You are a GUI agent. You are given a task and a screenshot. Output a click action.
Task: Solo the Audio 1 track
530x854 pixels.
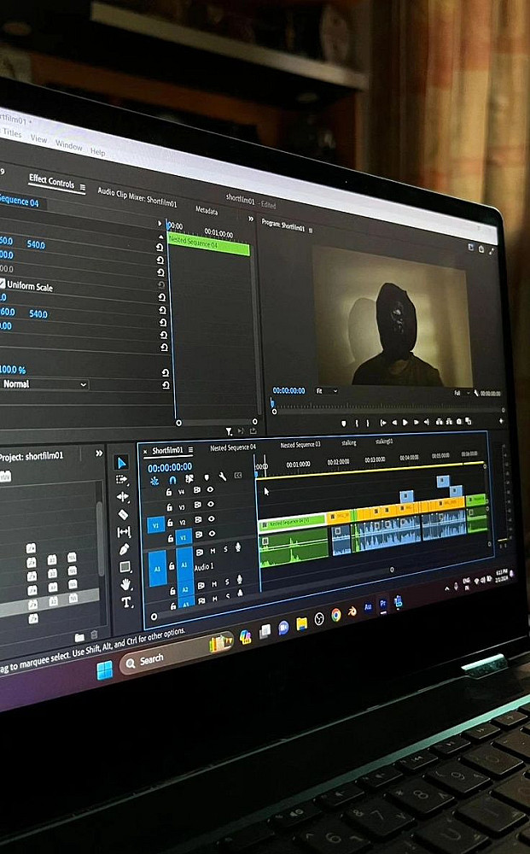coord(226,550)
